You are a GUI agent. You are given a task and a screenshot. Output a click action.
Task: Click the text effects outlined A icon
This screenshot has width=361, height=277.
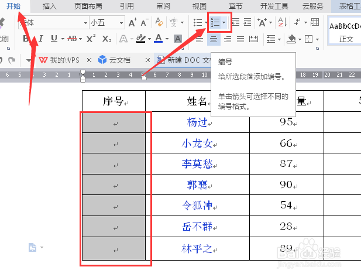(123, 39)
